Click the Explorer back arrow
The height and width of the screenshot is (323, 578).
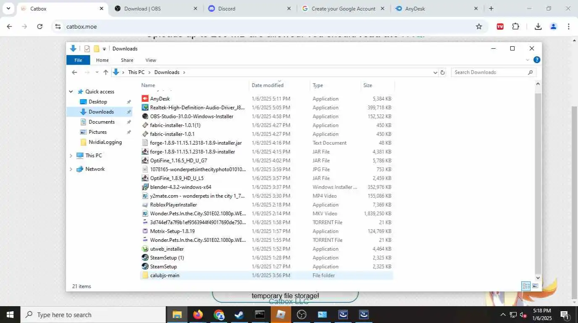pos(74,72)
